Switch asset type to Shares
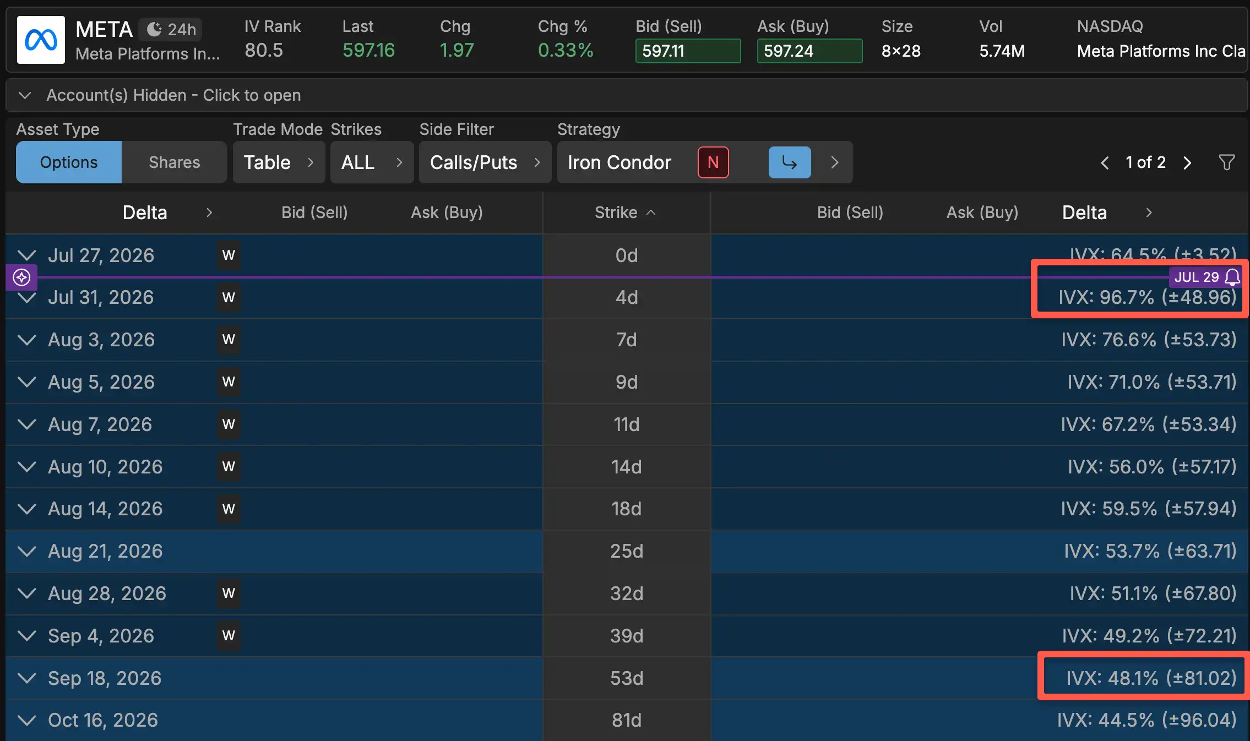This screenshot has width=1250, height=741. [x=174, y=162]
